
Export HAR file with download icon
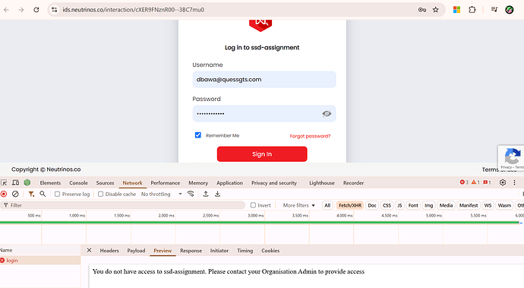click(x=217, y=194)
